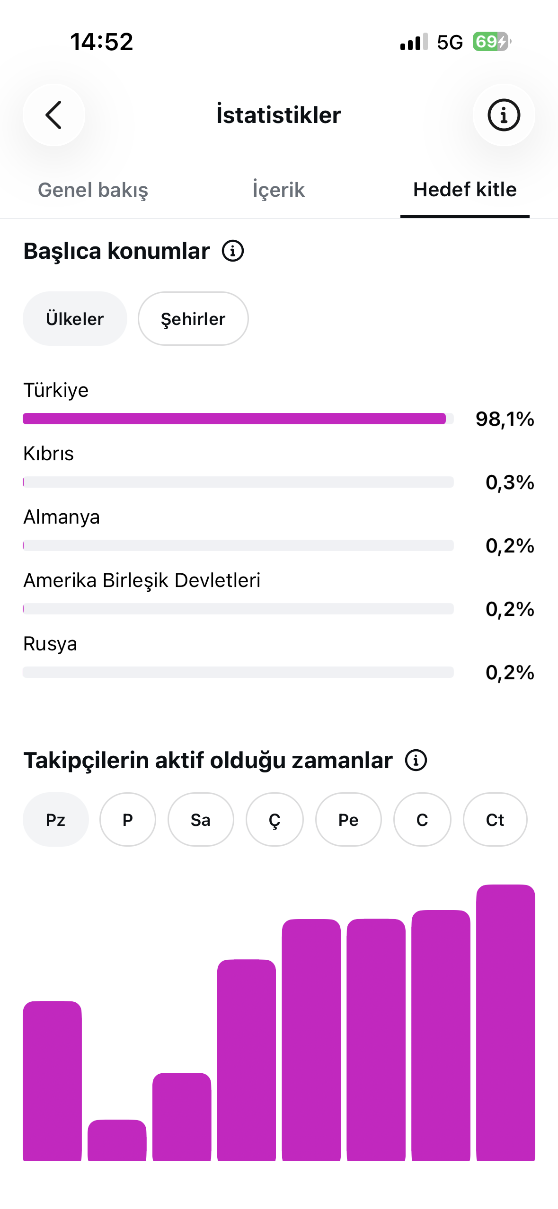Select the Pz day chip
This screenshot has height=1209, width=558.
tap(56, 819)
